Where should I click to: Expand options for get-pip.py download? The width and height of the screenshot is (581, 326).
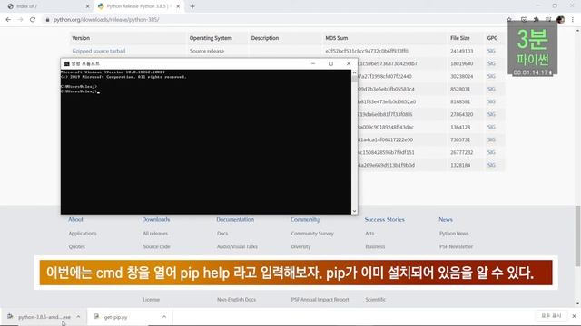[164, 317]
